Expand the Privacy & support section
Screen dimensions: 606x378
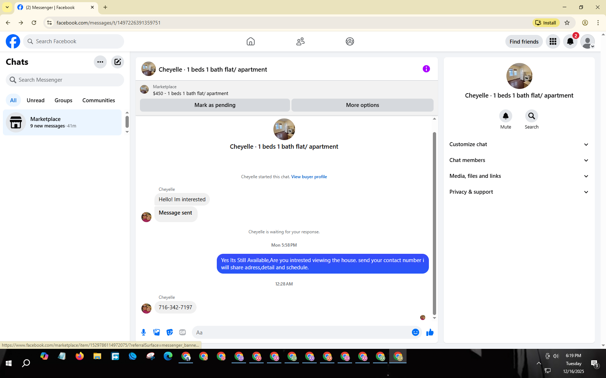tap(519, 192)
